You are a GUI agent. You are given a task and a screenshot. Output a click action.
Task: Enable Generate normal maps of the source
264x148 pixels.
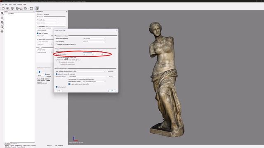pyautogui.click(x=57, y=44)
